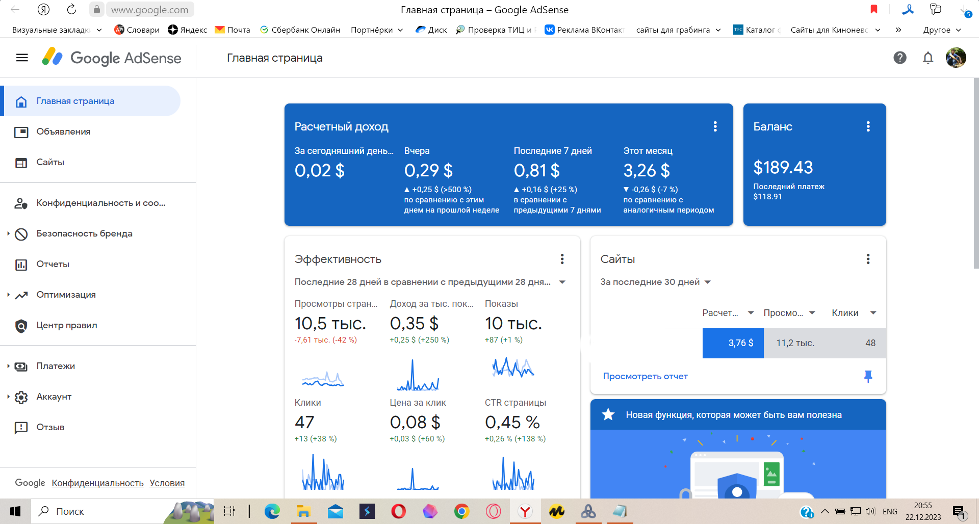Image resolution: width=979 pixels, height=524 pixels.
Task: Click the Просмотреть отчет link
Action: [645, 376]
